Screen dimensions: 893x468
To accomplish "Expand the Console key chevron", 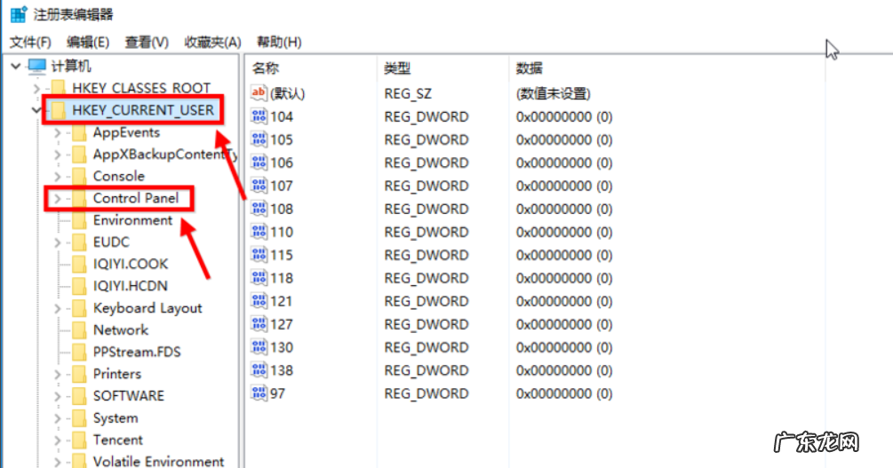I will point(58,177).
